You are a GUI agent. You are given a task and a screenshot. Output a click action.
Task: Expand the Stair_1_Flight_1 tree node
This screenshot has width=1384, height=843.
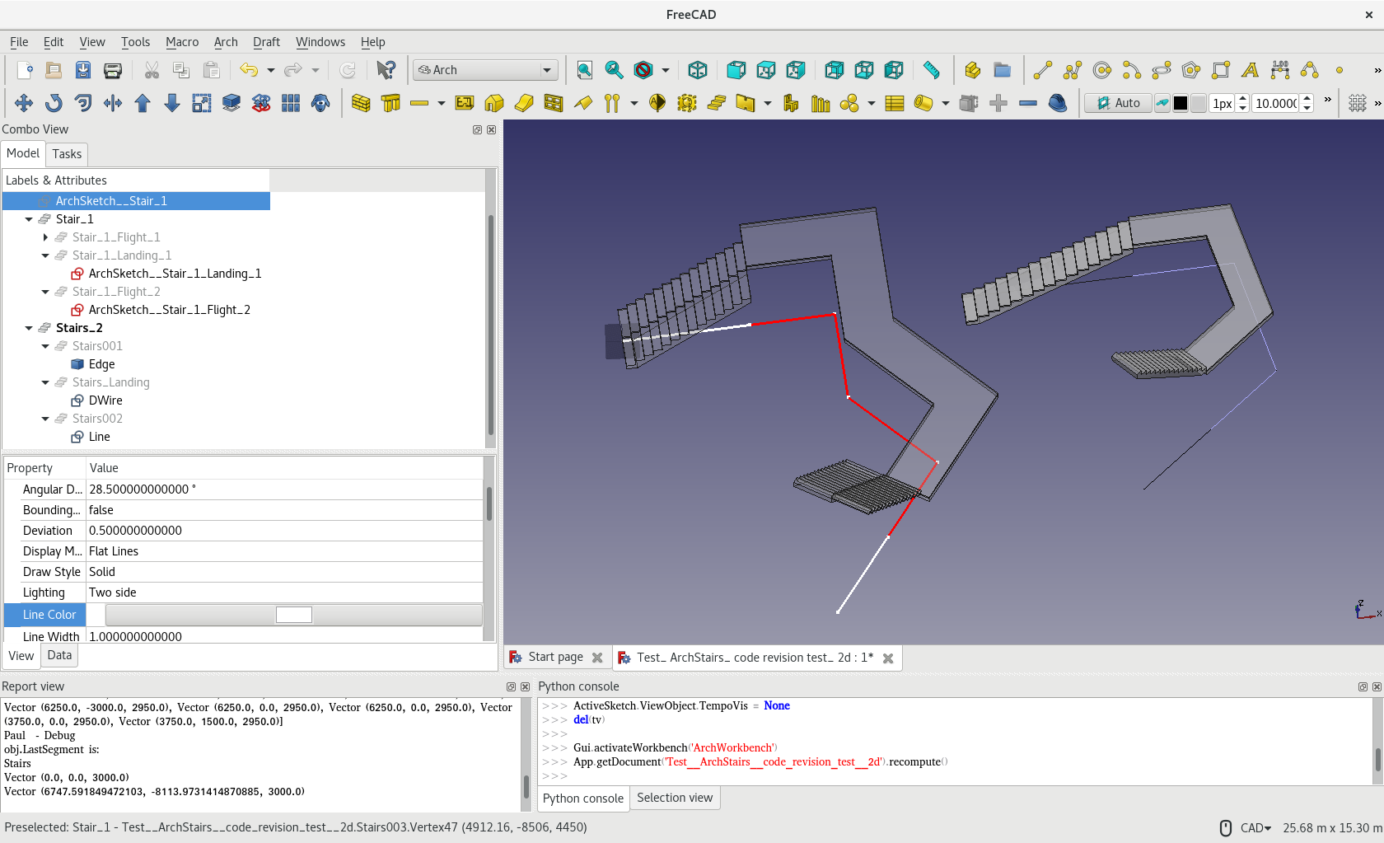pyautogui.click(x=45, y=237)
